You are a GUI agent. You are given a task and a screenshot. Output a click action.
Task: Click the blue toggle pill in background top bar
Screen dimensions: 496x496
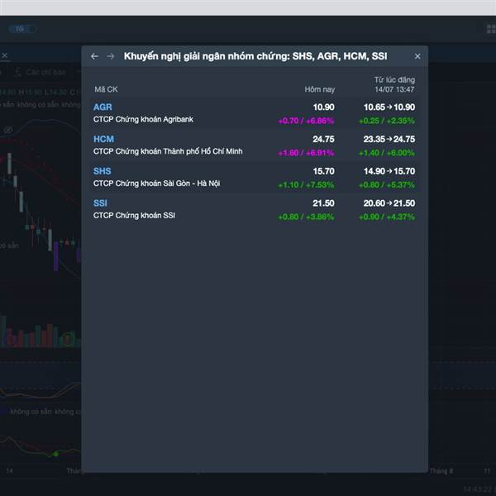[22, 29]
